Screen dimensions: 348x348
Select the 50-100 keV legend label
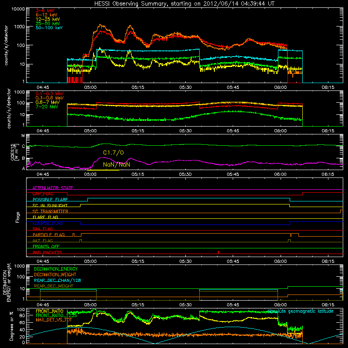click(x=49, y=28)
